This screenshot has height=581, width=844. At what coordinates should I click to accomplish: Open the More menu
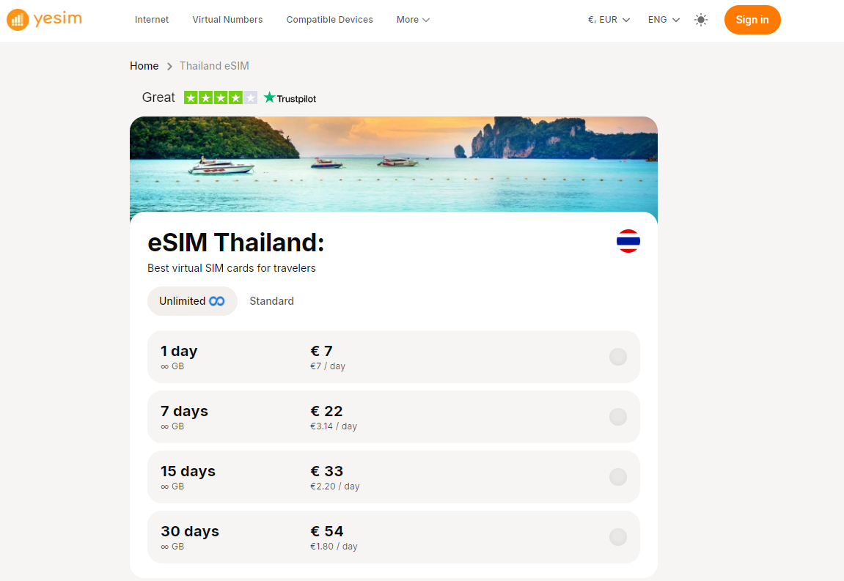click(412, 20)
